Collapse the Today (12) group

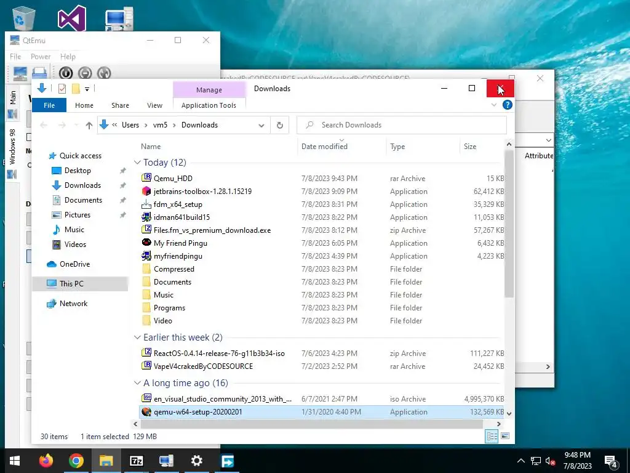(137, 162)
